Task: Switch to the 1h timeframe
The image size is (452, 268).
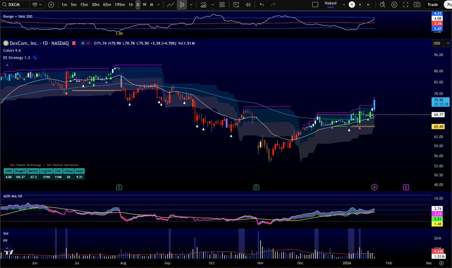Action: [x=131, y=5]
